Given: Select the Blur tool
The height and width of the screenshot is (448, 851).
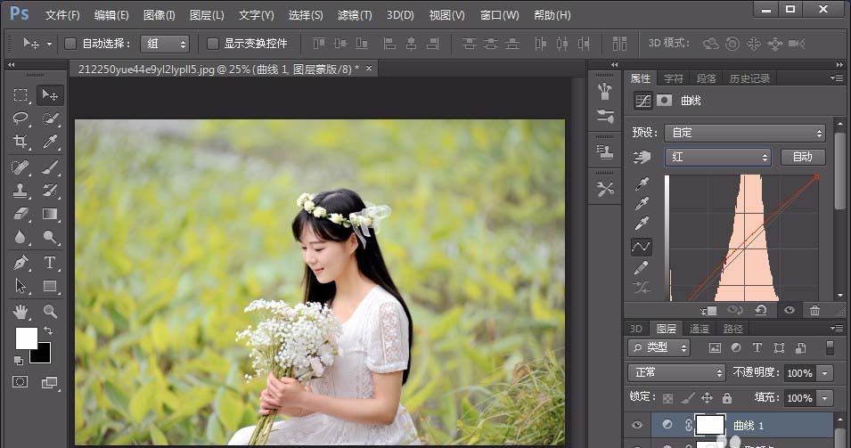Looking at the screenshot, I should click(x=20, y=237).
